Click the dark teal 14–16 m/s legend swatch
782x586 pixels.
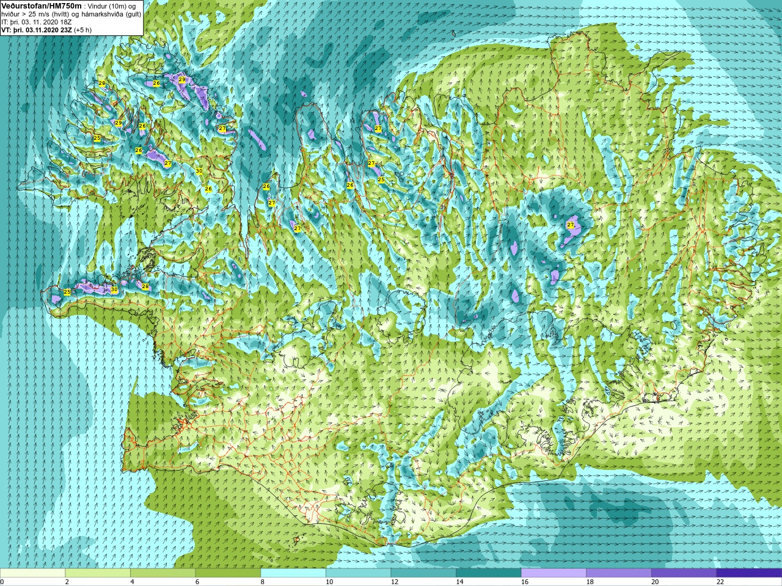pos(489,573)
